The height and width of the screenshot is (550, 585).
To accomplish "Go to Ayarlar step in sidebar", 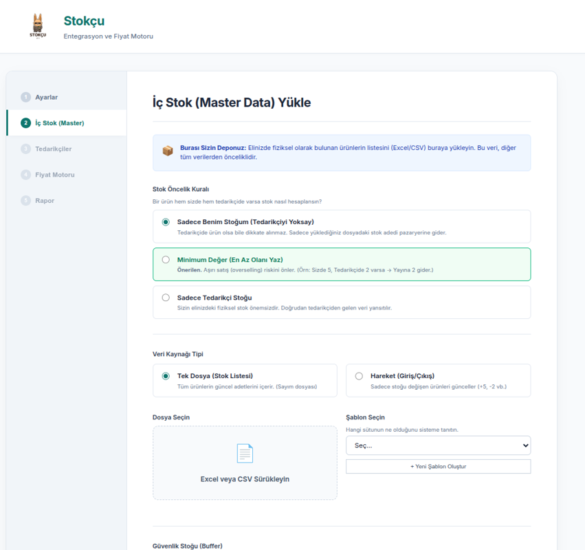I will [47, 97].
